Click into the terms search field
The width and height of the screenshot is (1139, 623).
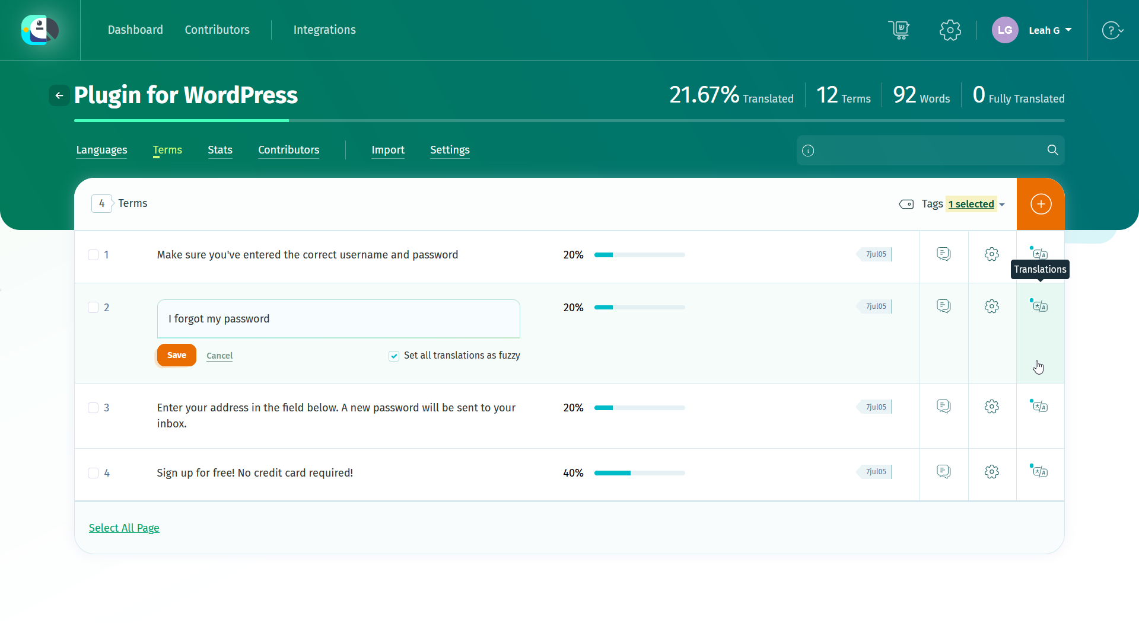click(930, 151)
